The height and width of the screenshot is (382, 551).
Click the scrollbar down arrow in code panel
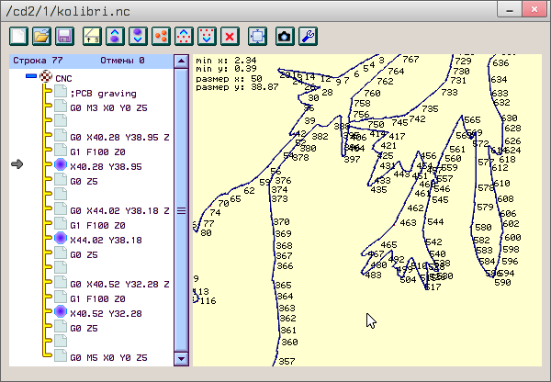[x=181, y=359]
